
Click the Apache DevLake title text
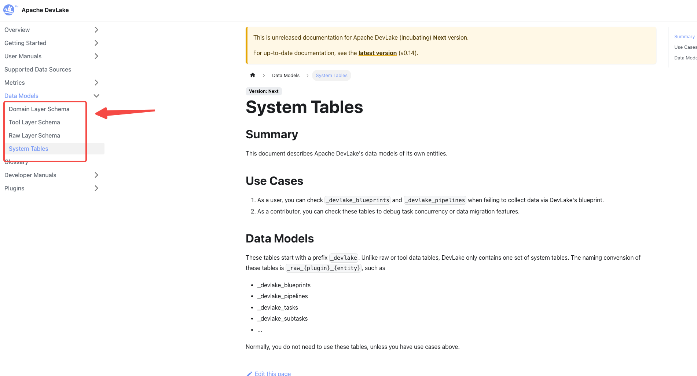pyautogui.click(x=45, y=10)
